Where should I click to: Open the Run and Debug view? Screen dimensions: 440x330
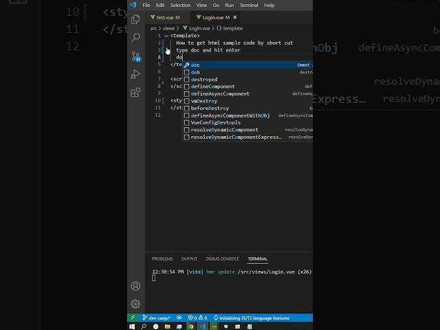click(136, 74)
